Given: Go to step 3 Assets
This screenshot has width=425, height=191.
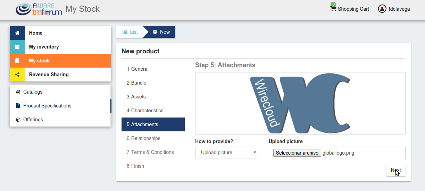Looking at the screenshot, I should click(153, 97).
